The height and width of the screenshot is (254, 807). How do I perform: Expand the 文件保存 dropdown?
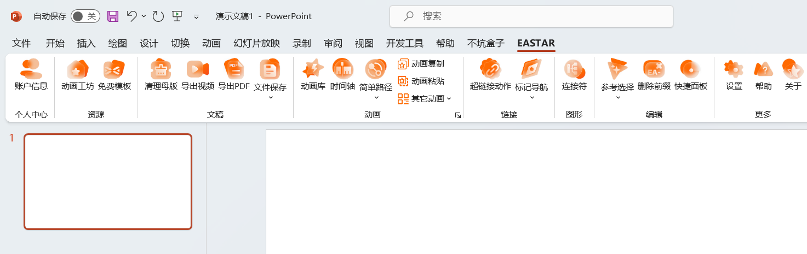click(x=270, y=97)
